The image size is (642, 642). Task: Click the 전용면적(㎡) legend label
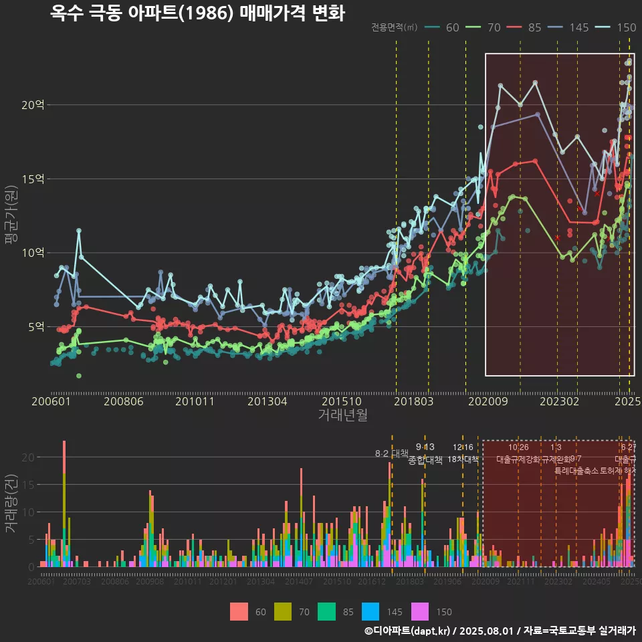pyautogui.click(x=395, y=27)
